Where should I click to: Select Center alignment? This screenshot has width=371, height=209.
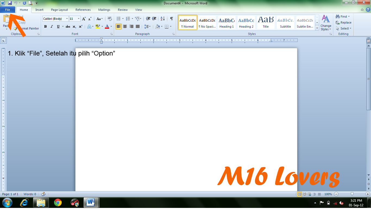(125, 27)
